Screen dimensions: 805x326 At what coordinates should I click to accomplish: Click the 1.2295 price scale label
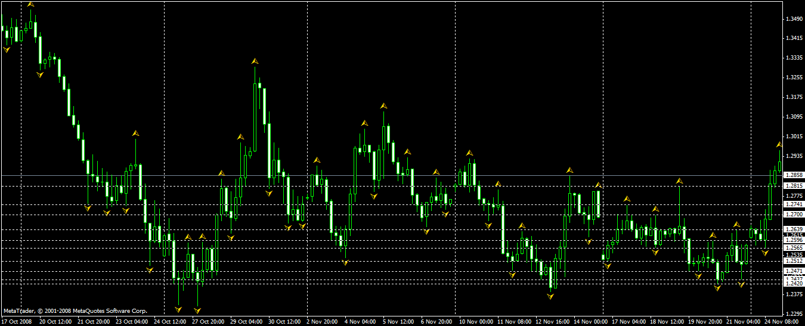794,314
